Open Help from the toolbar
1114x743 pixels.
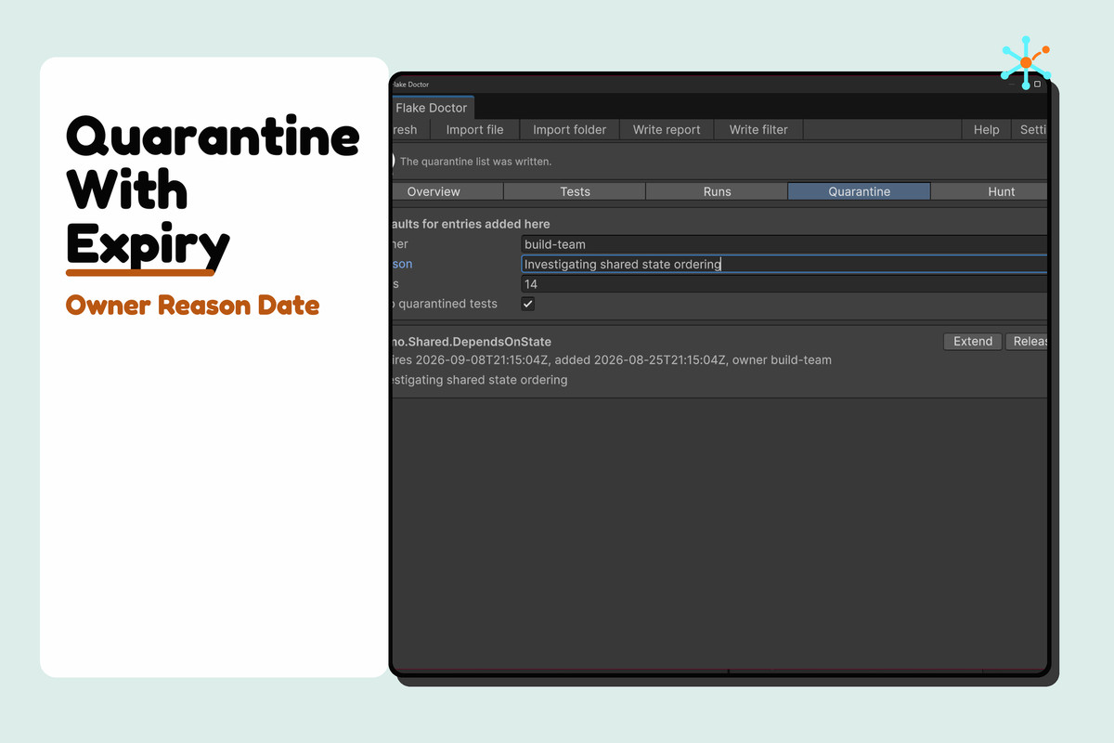[986, 130]
